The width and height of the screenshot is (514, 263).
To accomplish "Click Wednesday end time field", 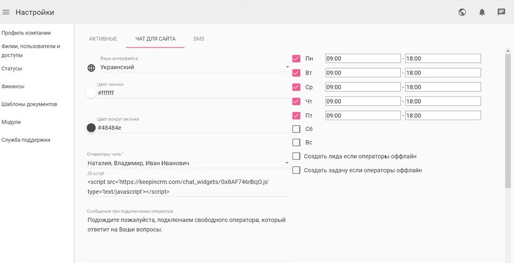I will tap(443, 87).
